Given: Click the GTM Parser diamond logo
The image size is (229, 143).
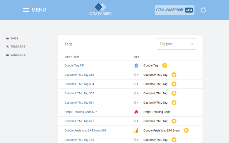Looking at the screenshot, I should click(x=101, y=7).
